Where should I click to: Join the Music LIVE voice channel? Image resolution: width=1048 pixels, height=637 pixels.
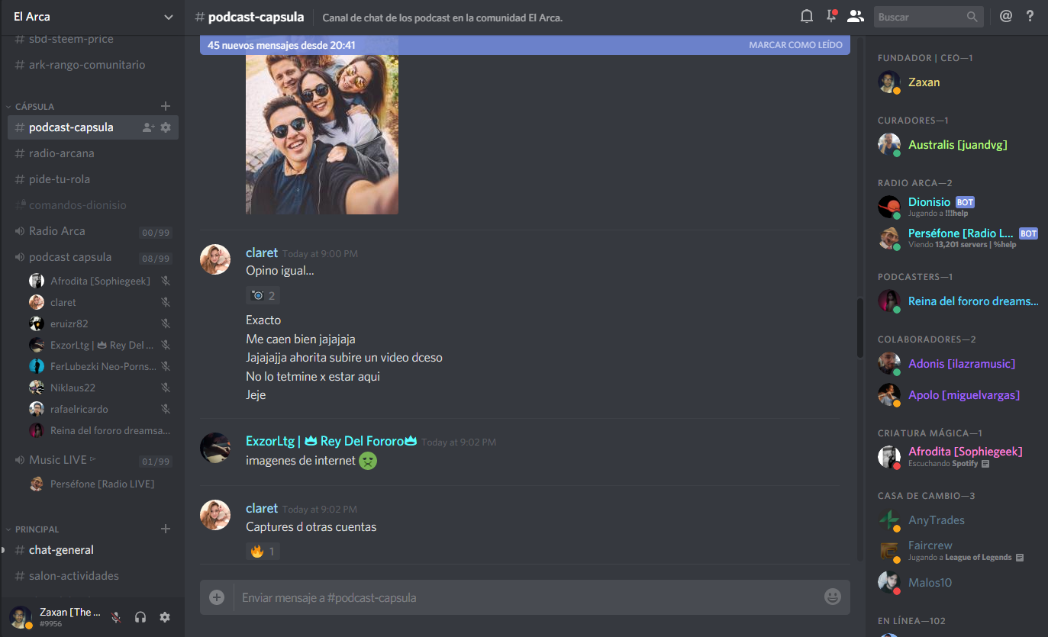tap(92, 460)
